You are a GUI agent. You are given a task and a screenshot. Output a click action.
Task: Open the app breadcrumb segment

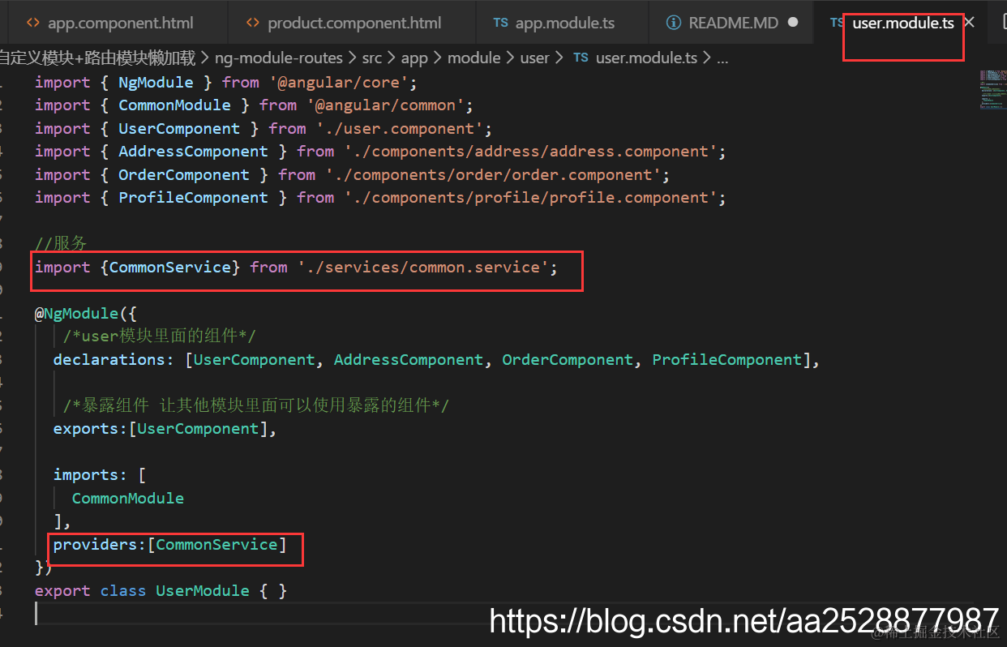pos(414,58)
